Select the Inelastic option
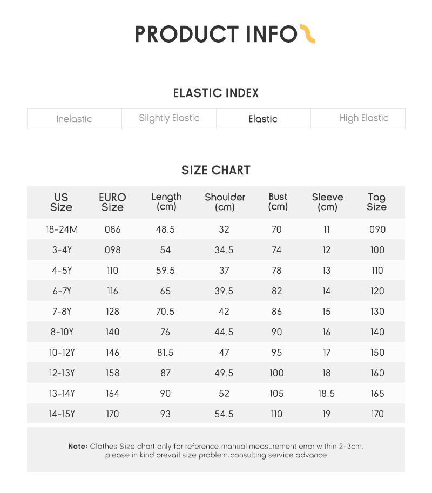 click(75, 119)
